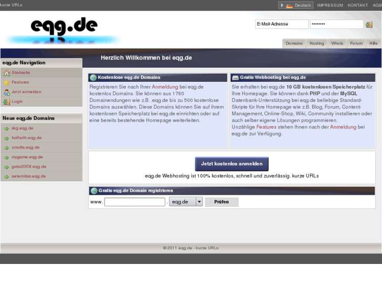The height and width of the screenshot is (286, 382).
Task: Click the ©2011 eqg.de - kurze URLs footer text
Action: [x=191, y=248]
